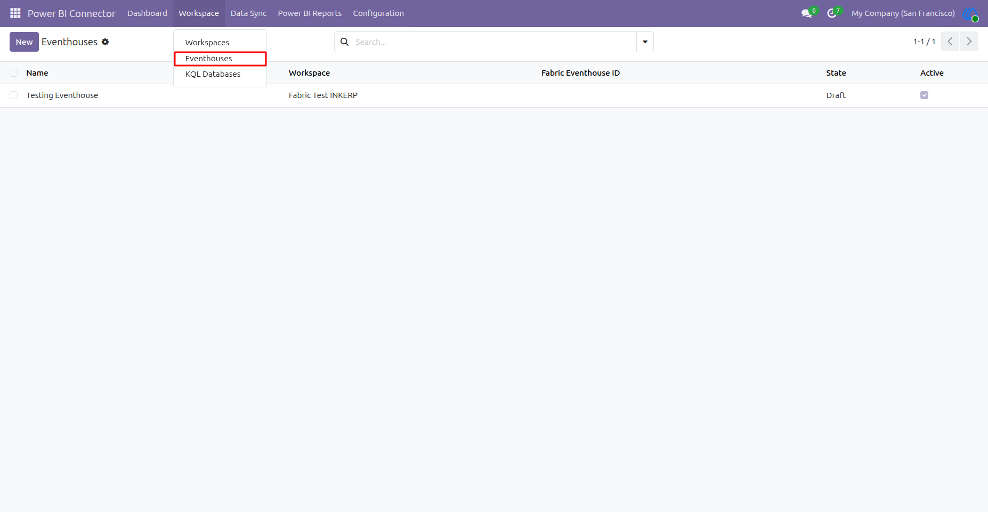Open the Configuration menu
The width and height of the screenshot is (988, 512).
tap(378, 13)
